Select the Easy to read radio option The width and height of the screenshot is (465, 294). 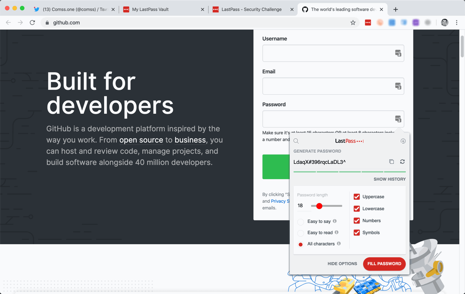coord(301,233)
